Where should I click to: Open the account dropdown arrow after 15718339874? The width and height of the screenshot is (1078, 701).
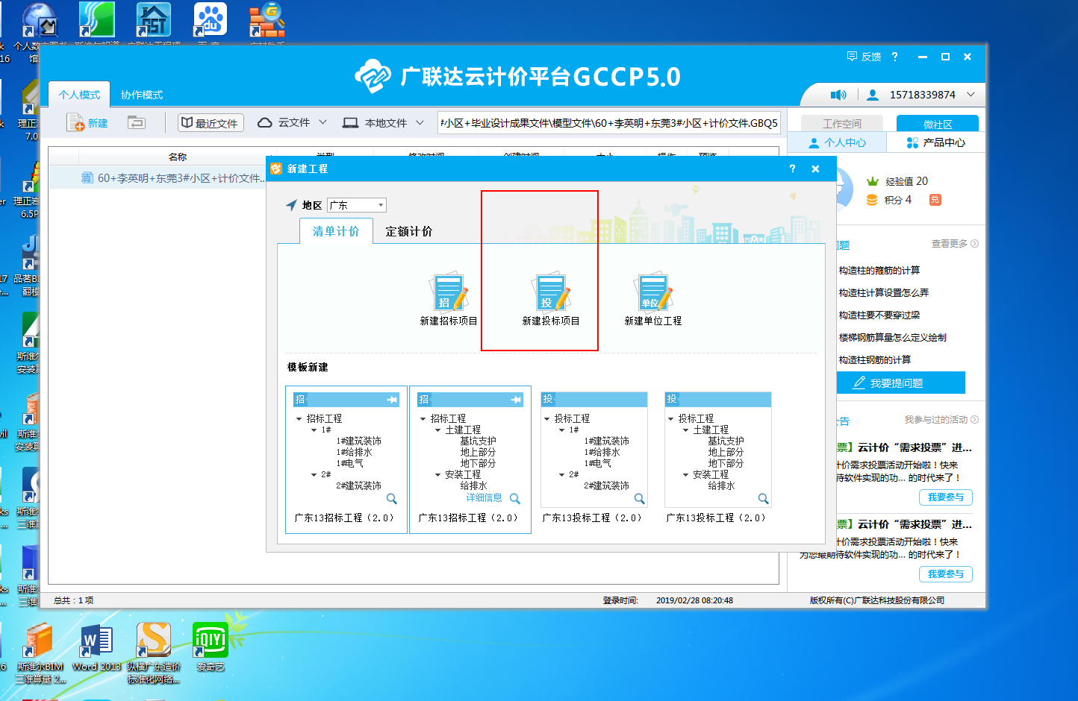tap(970, 95)
